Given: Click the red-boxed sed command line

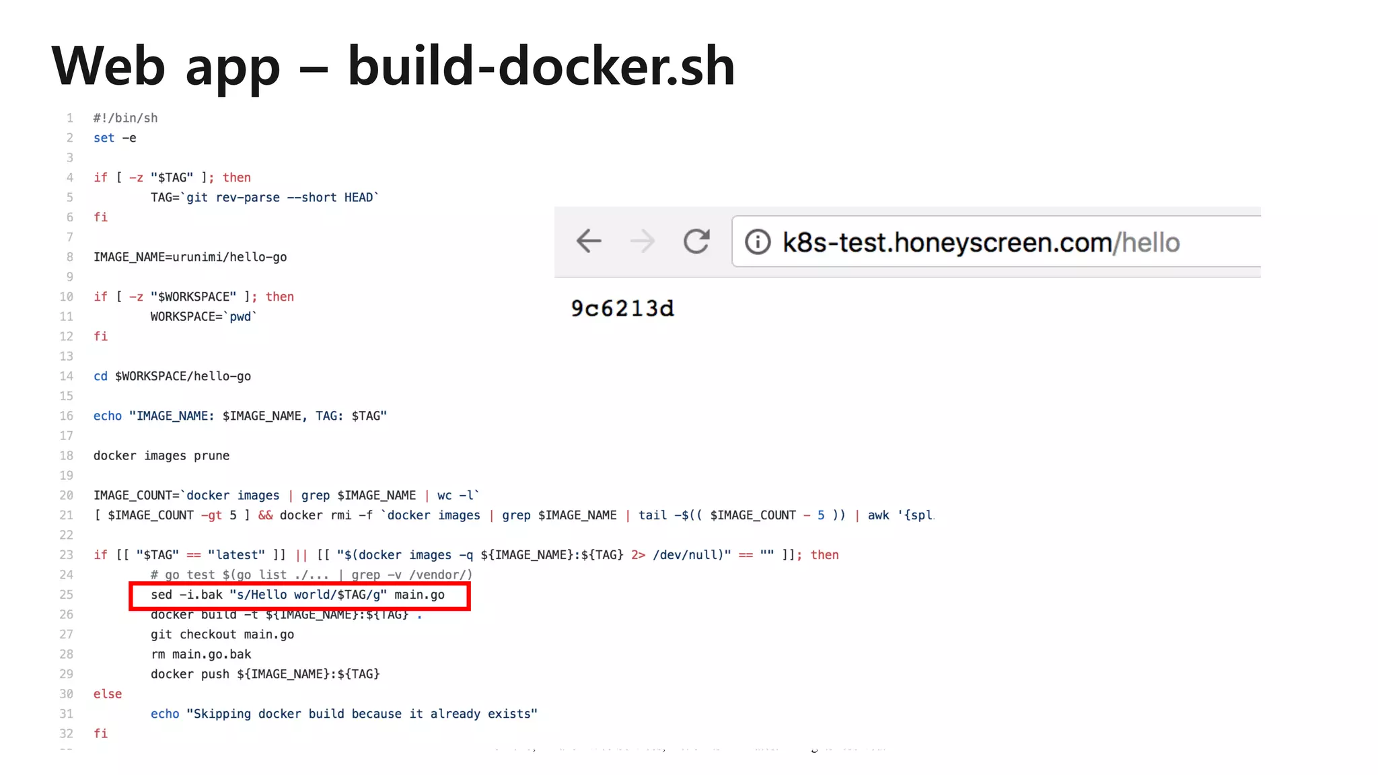Looking at the screenshot, I should point(297,595).
